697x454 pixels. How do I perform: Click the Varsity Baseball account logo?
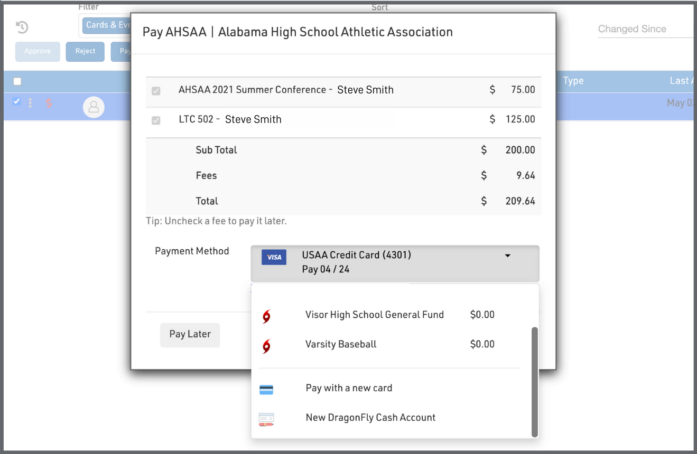[267, 346]
